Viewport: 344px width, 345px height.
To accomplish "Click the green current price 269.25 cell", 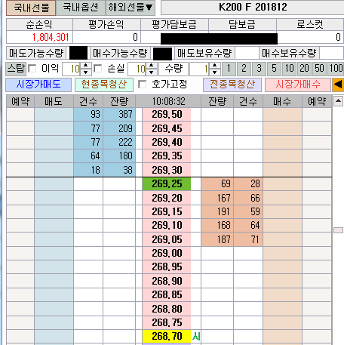I will pos(167,184).
